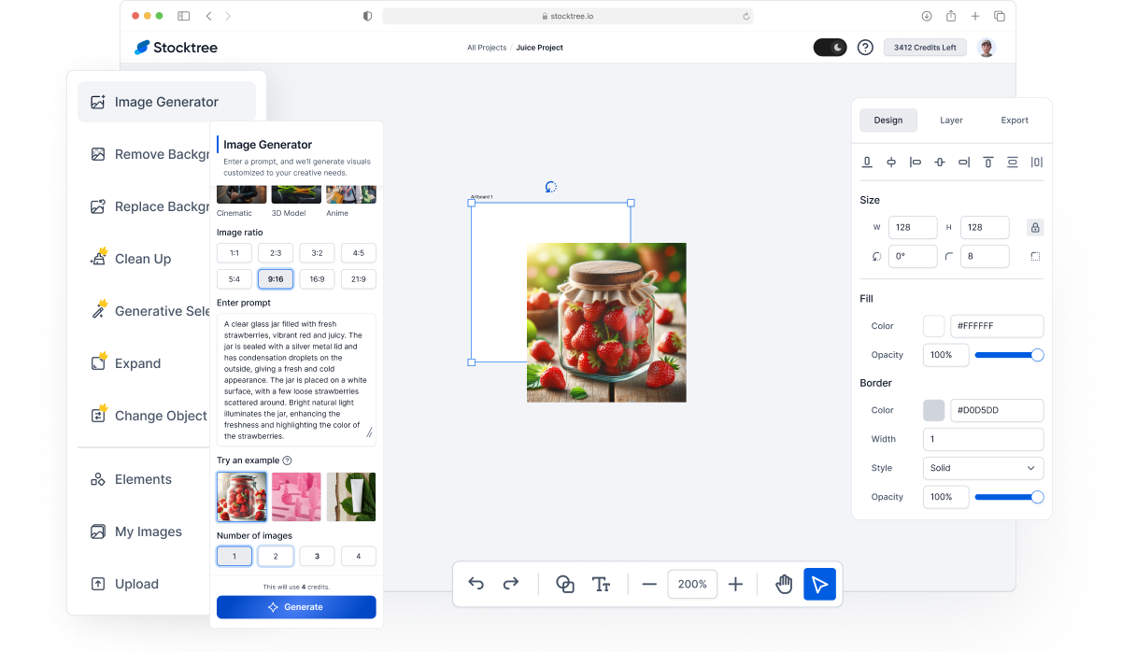The width and height of the screenshot is (1136, 652).
Task: Select the text tool icon
Action: click(x=601, y=584)
